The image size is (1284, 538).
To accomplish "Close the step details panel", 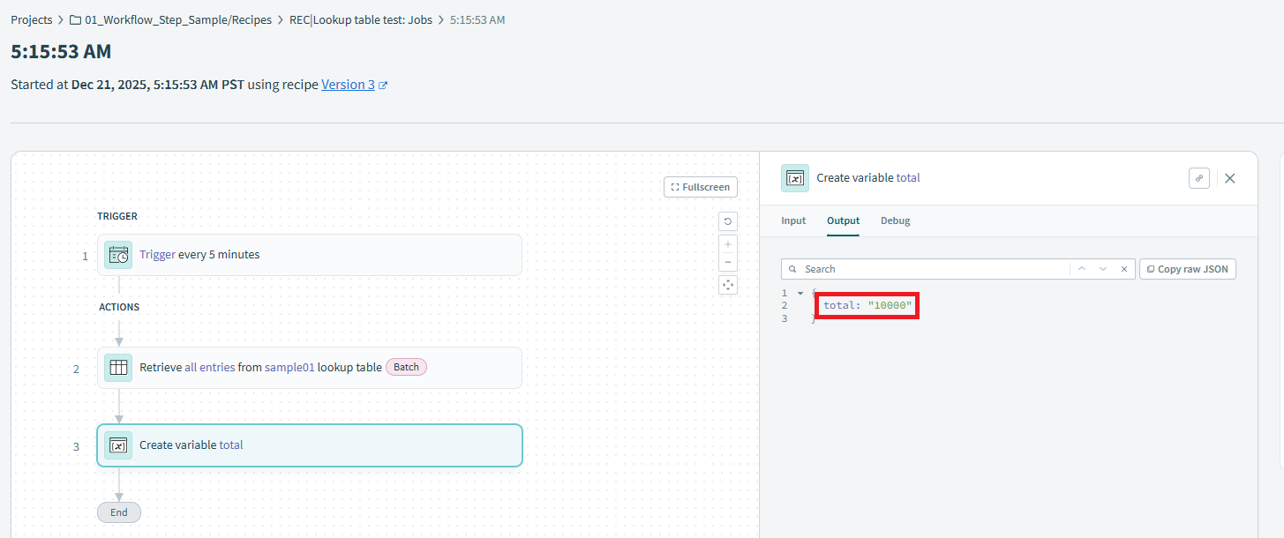I will (1230, 178).
